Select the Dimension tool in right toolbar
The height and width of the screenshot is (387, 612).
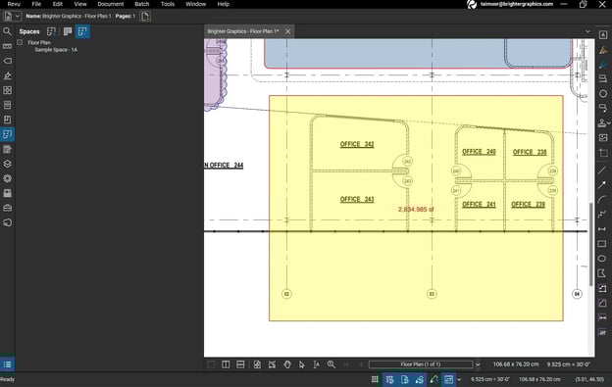(x=602, y=228)
